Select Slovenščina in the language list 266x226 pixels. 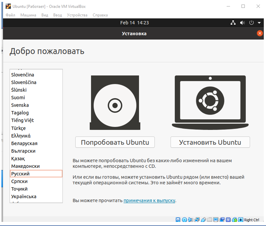36,82
